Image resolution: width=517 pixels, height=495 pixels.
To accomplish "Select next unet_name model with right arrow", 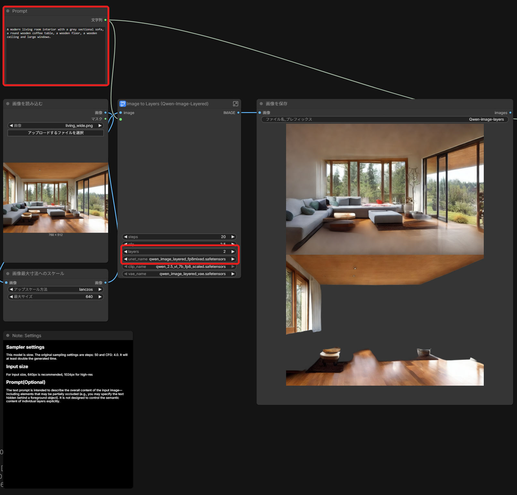I will (233, 259).
